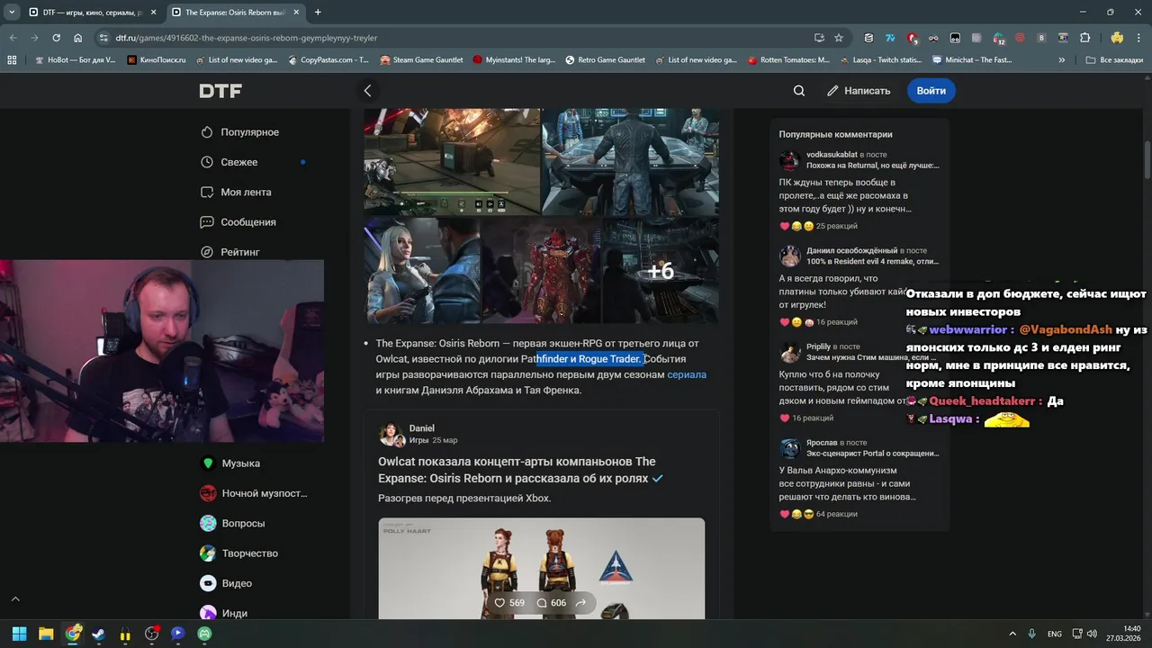This screenshot has height=648, width=1152.
Task: Open the Вопросы subsite icon
Action: click(x=208, y=524)
